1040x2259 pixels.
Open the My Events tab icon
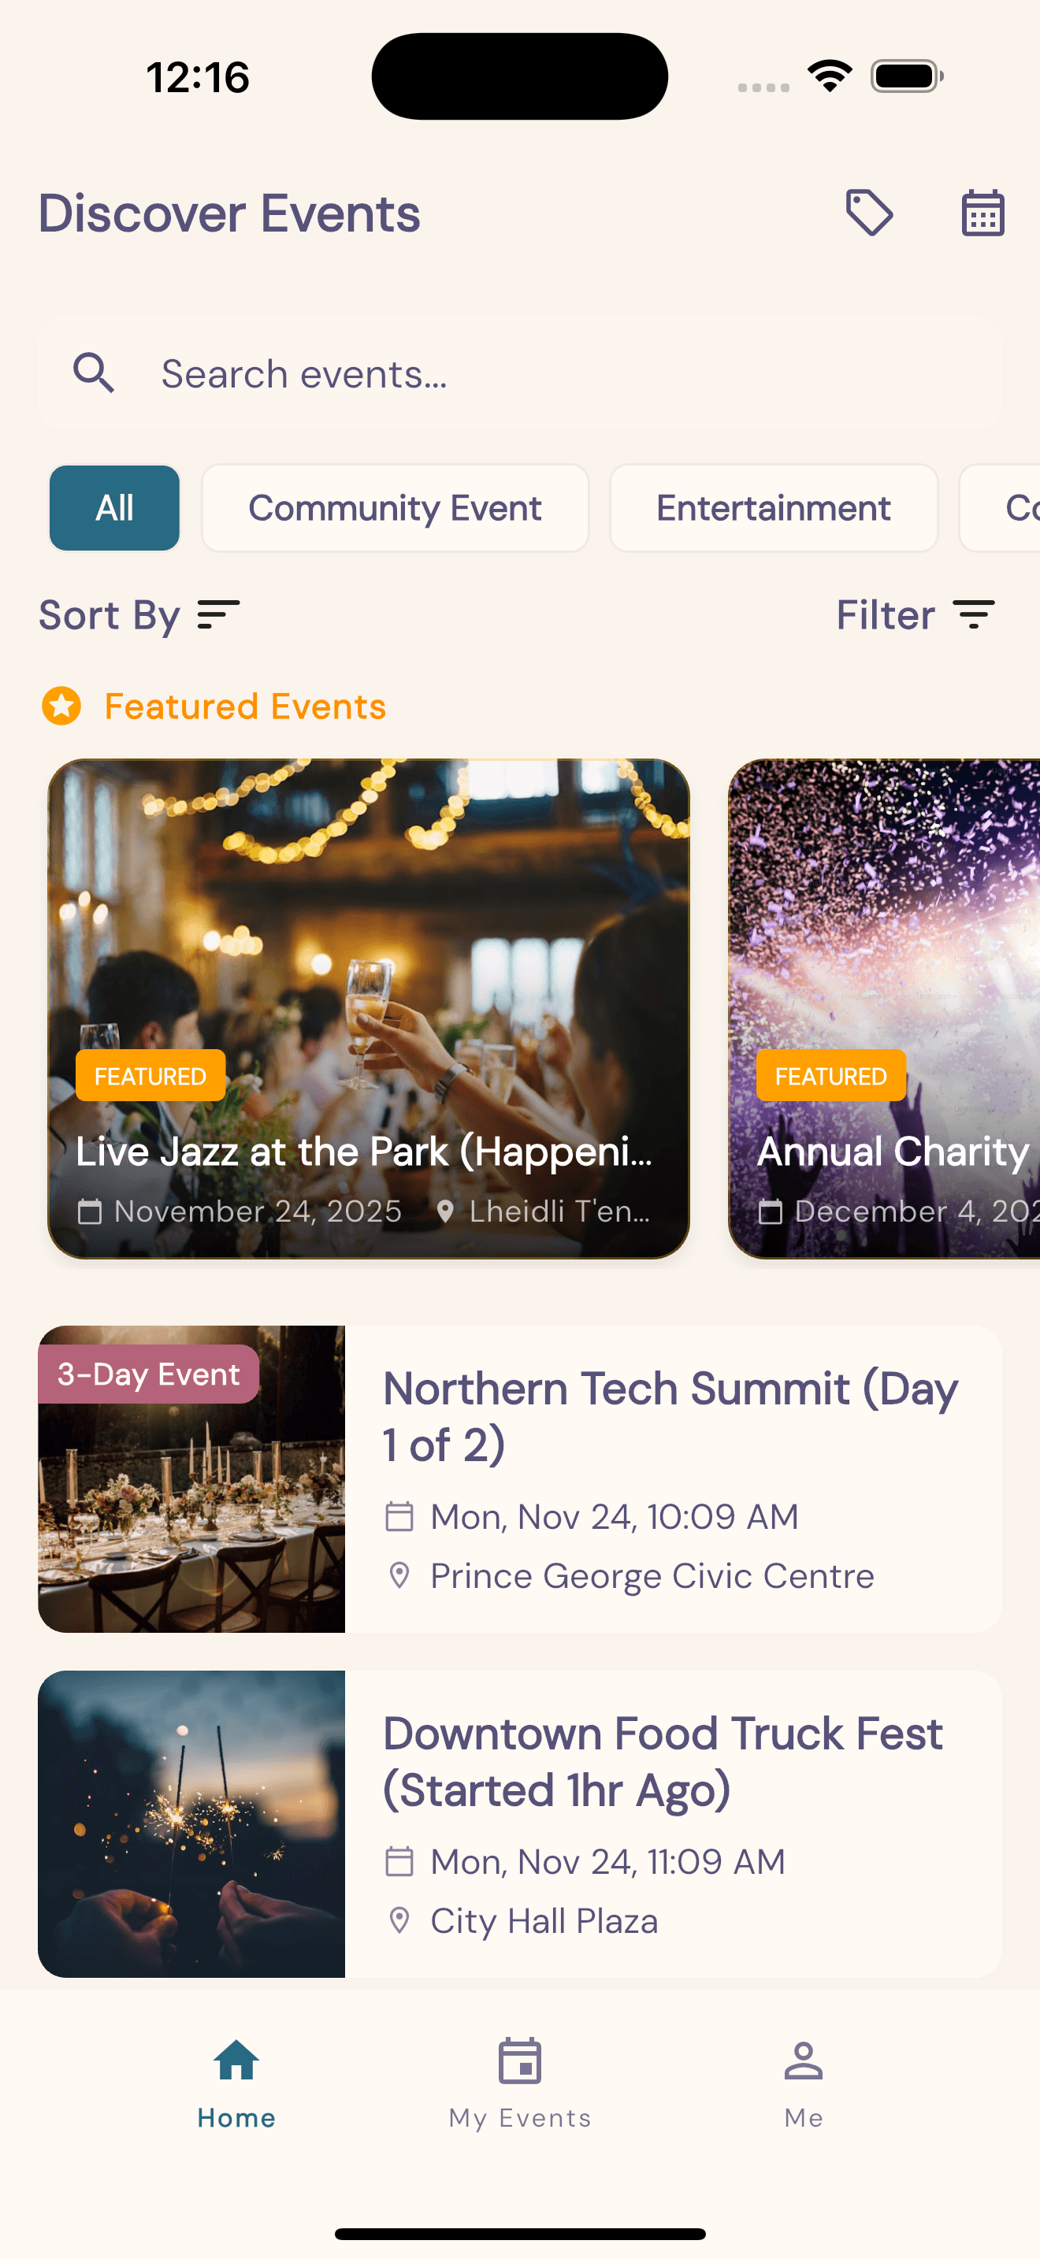(x=520, y=2060)
